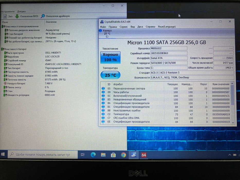This screenshot has width=240, height=180.
Task: Select Властивості батареї tree header
Action: click(15, 49)
